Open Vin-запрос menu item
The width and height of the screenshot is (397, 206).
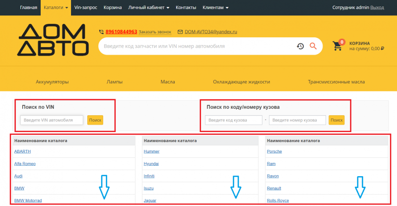(x=85, y=7)
